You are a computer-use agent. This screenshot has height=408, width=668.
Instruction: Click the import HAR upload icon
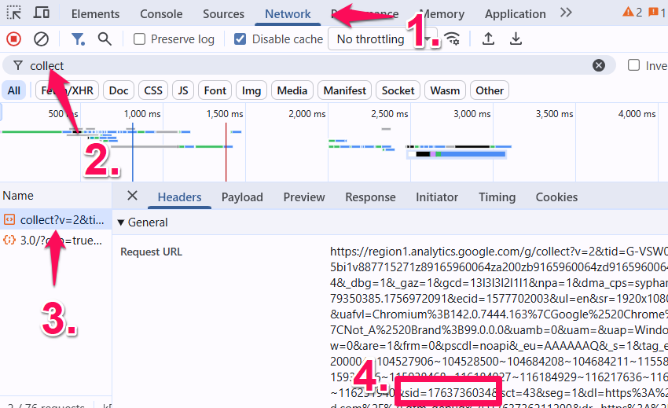point(488,39)
